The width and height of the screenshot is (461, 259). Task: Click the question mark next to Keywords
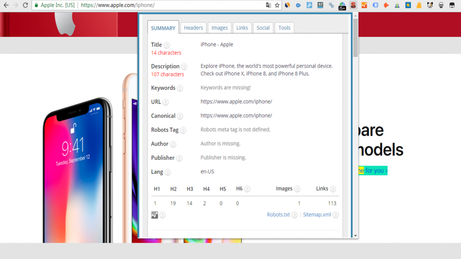(180, 88)
